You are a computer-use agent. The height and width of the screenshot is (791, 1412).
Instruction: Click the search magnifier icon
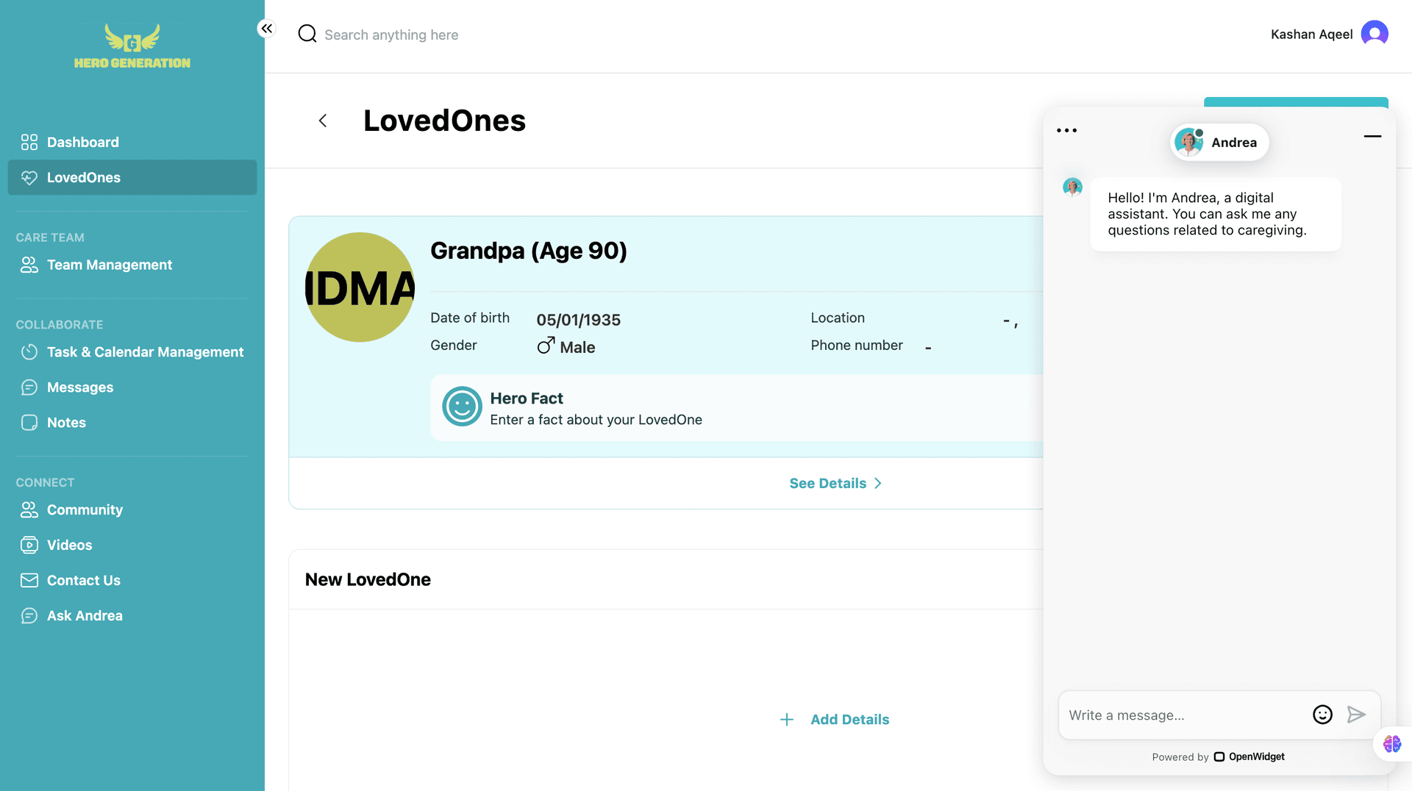click(307, 34)
